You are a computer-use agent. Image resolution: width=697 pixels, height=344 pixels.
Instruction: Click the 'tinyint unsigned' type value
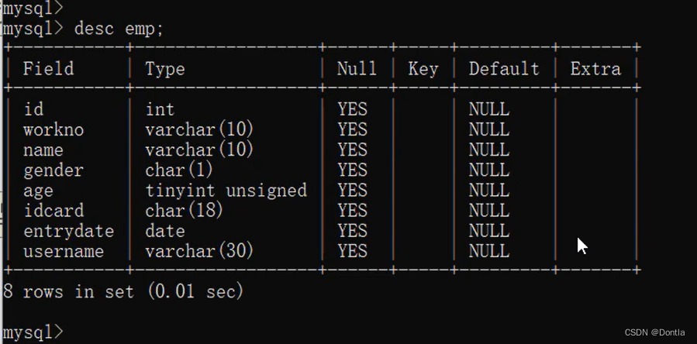pos(226,191)
